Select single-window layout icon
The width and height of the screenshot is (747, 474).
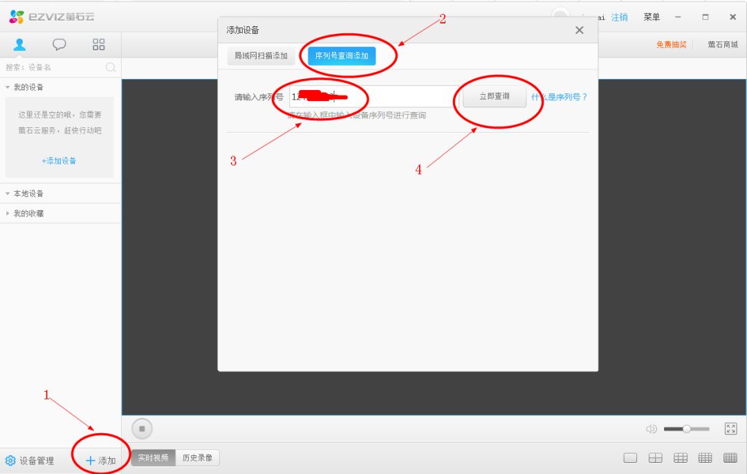(630, 458)
